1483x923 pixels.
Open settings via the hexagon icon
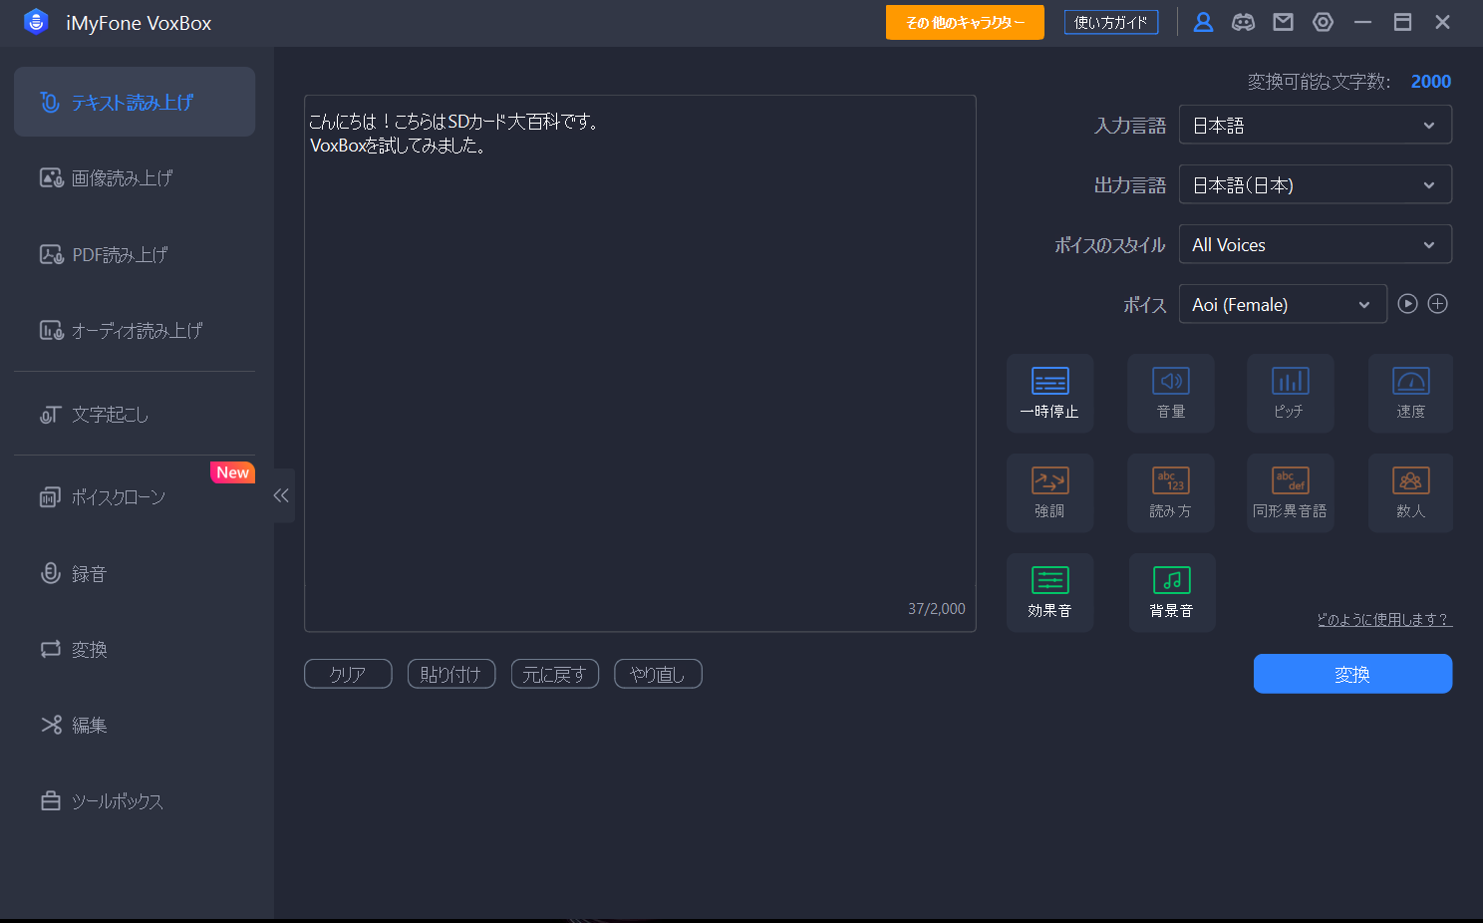(1323, 22)
